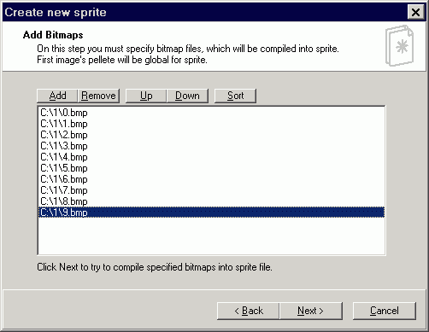Select C:\1\1.bmp in list
Image resolution: width=429 pixels, height=332 pixels.
pos(211,124)
